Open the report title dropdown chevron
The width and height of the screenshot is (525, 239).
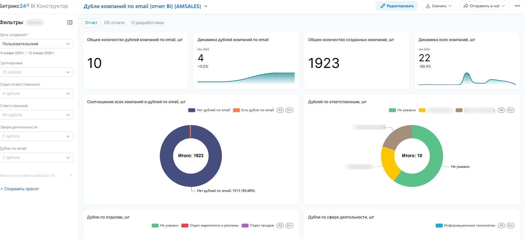(x=206, y=6)
